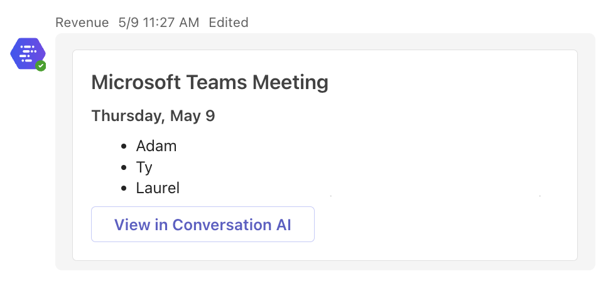Click the 5/9 11:27 AM timestamp
This screenshot has width=608, height=281.
pos(158,23)
